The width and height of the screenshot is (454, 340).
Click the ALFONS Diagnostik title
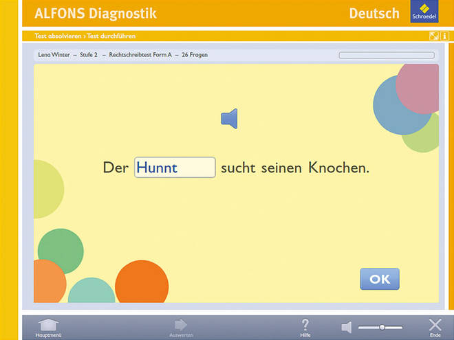pos(96,13)
